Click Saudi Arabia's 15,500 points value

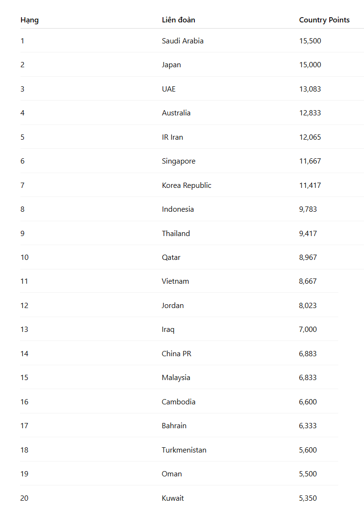point(310,41)
